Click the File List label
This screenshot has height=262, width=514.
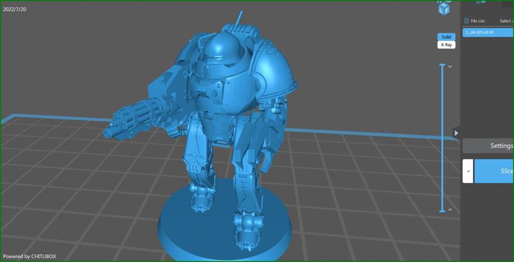click(x=478, y=21)
